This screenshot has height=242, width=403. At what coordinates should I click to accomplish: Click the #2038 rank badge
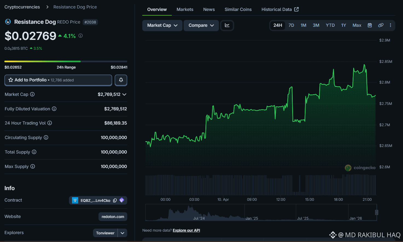[90, 22]
